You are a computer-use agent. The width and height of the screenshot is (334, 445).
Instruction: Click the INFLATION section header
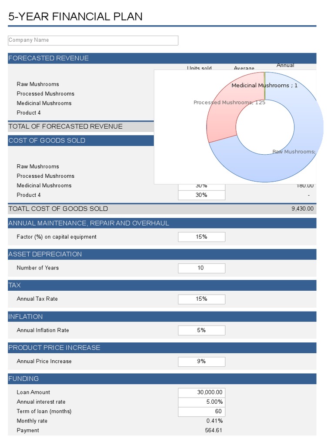point(162,316)
